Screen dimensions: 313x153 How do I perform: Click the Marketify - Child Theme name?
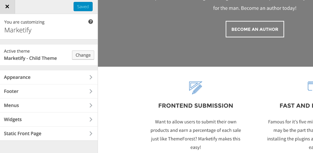pos(30,58)
